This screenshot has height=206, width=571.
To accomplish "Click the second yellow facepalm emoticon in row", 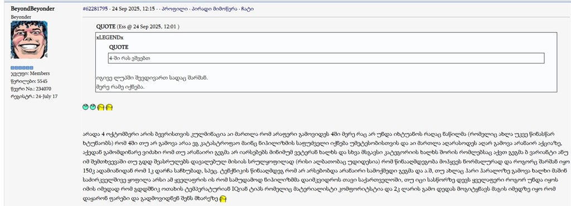I will tap(109, 107).
